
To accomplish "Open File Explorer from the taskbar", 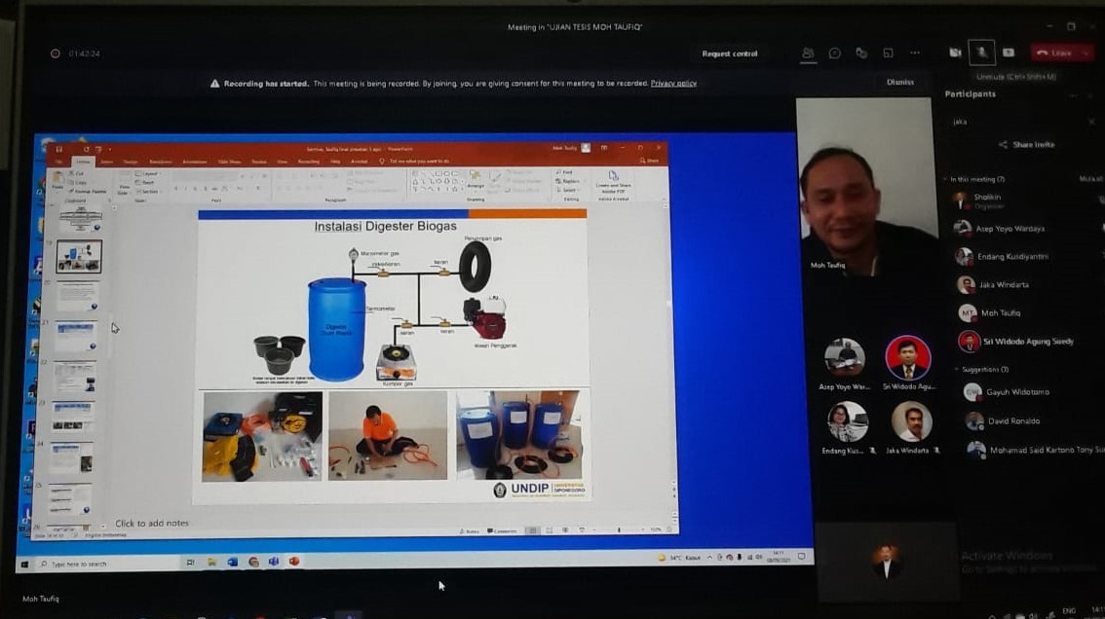I will pos(211,563).
